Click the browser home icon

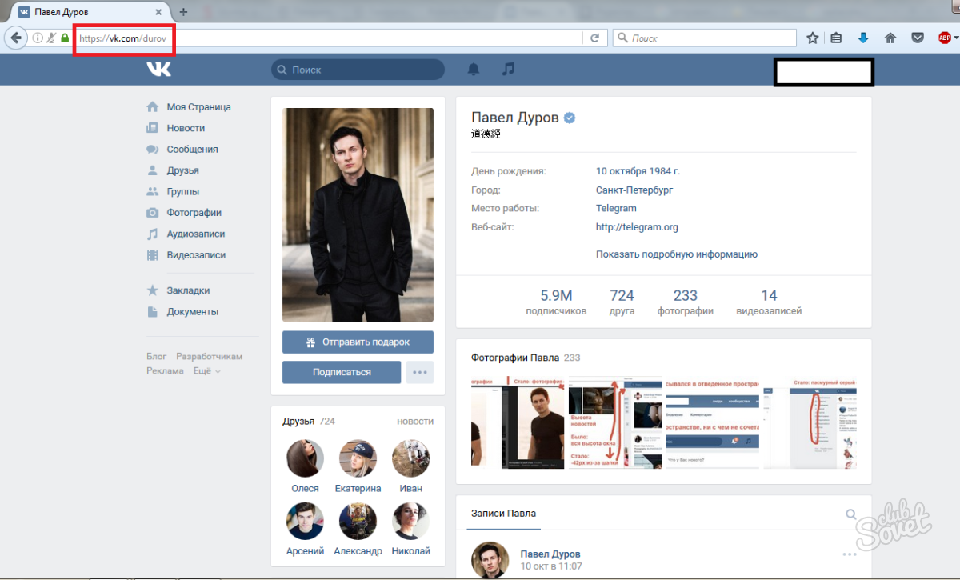(x=890, y=38)
